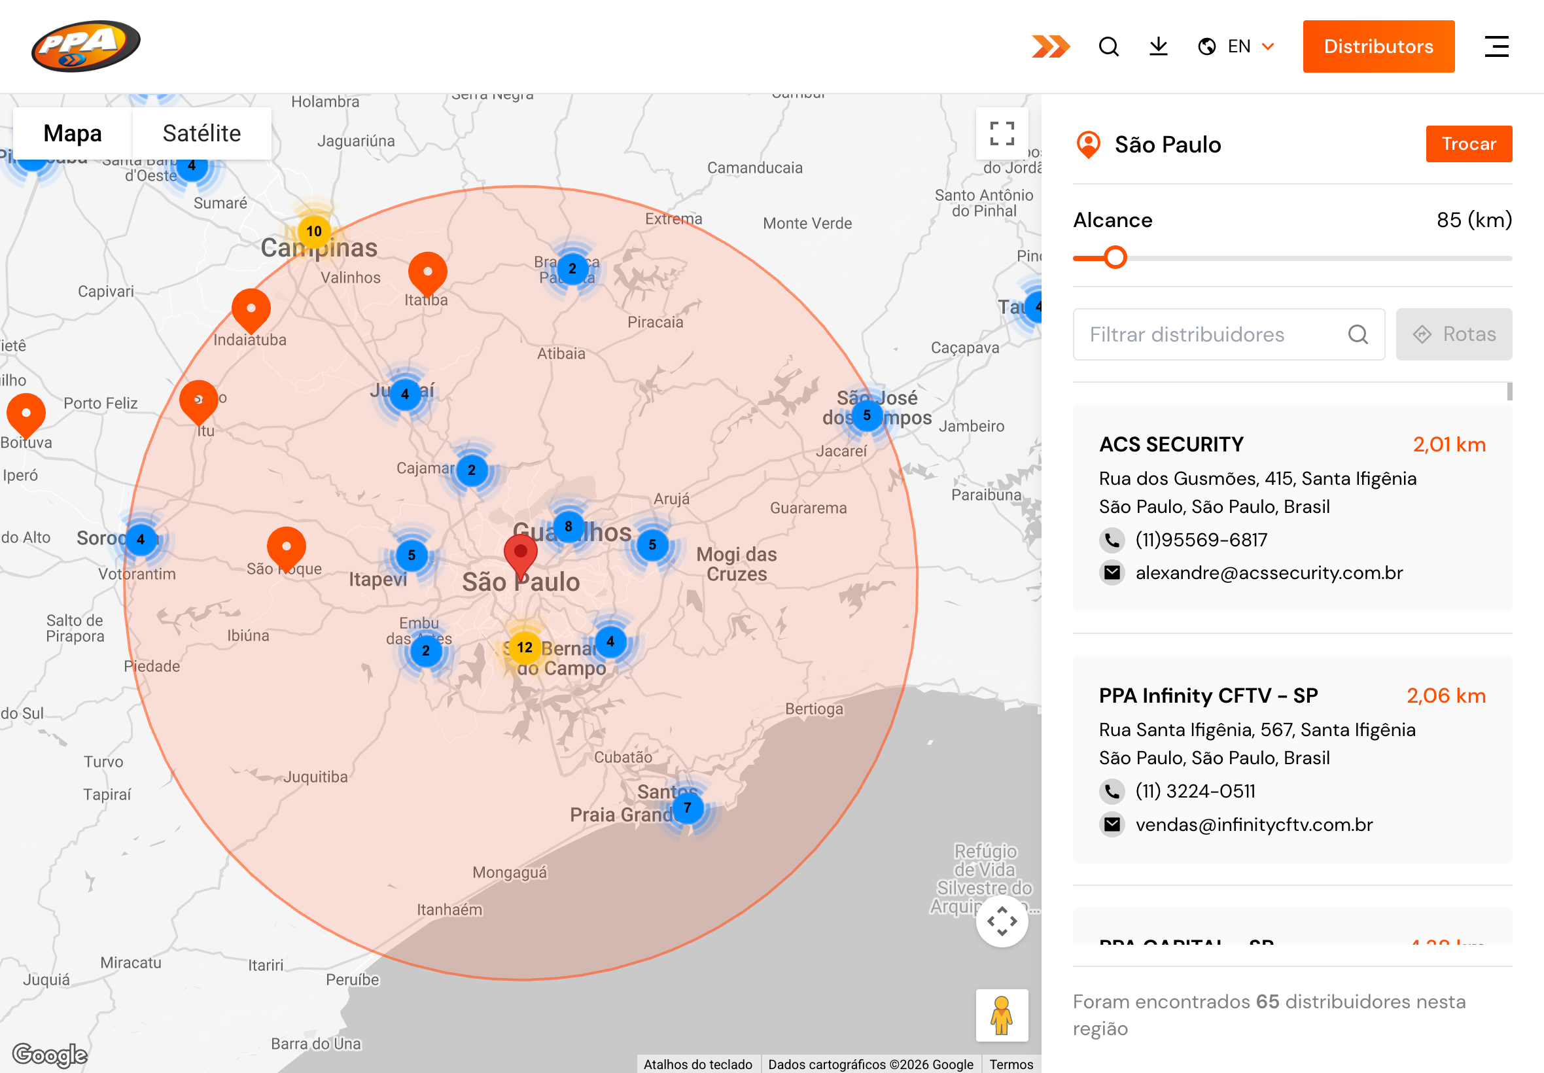Open the Itapevi cluster marker 5
Viewport: 1544px width, 1073px height.
click(412, 555)
